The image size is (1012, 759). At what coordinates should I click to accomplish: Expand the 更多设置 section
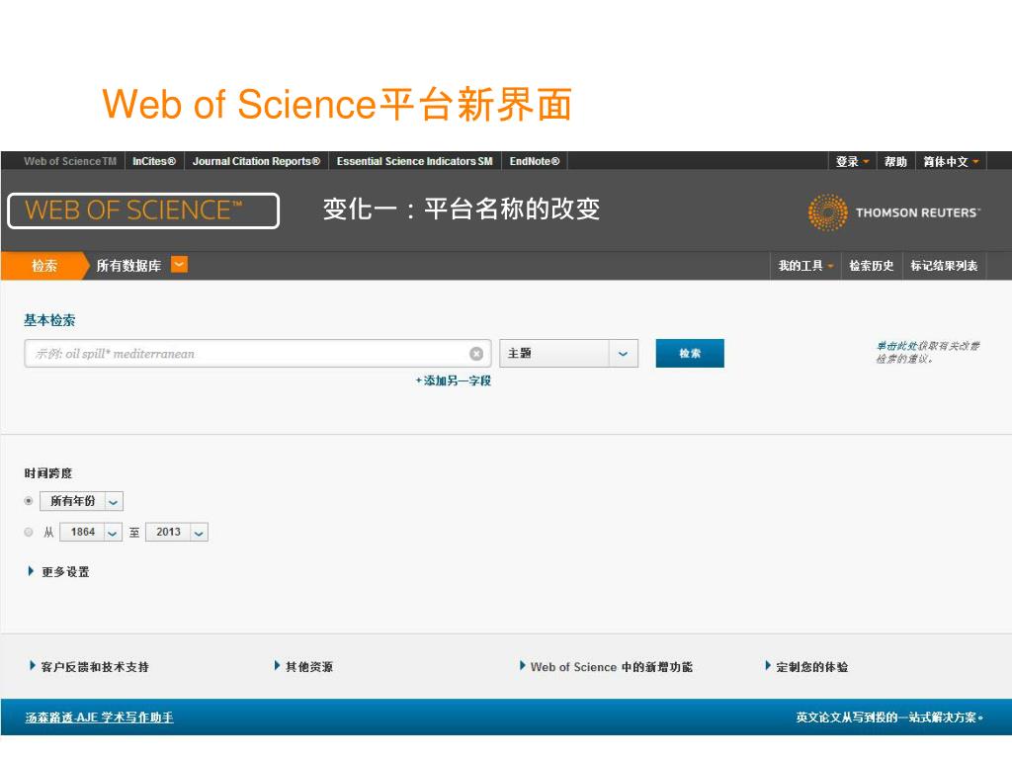point(58,572)
